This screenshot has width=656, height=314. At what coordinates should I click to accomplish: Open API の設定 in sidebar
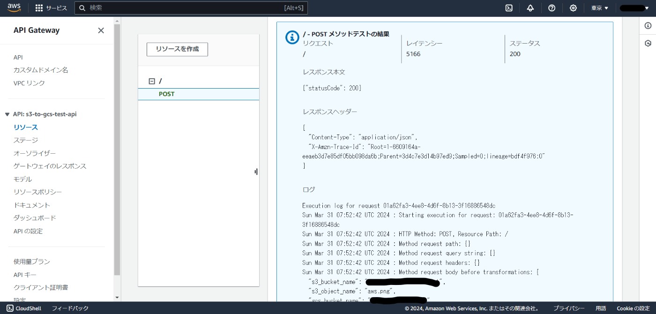[x=28, y=231]
